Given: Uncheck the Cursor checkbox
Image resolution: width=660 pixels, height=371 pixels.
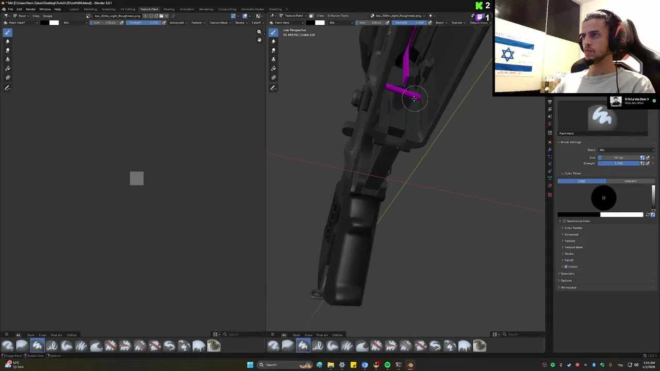Looking at the screenshot, I should pos(566,266).
